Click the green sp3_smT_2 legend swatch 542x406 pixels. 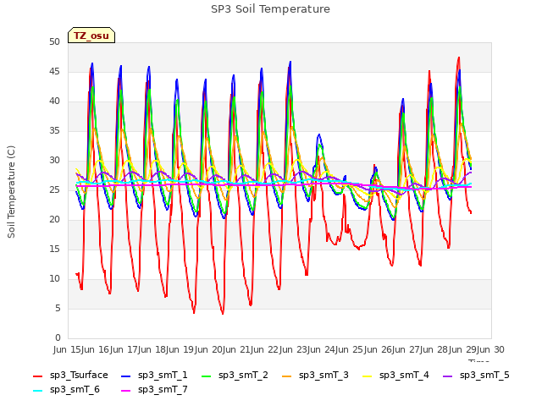tap(206, 376)
